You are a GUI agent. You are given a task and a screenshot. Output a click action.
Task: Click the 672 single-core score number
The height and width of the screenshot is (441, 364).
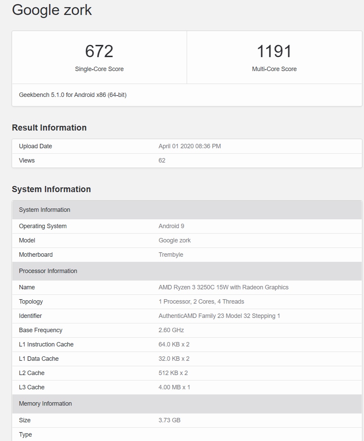[x=99, y=51]
